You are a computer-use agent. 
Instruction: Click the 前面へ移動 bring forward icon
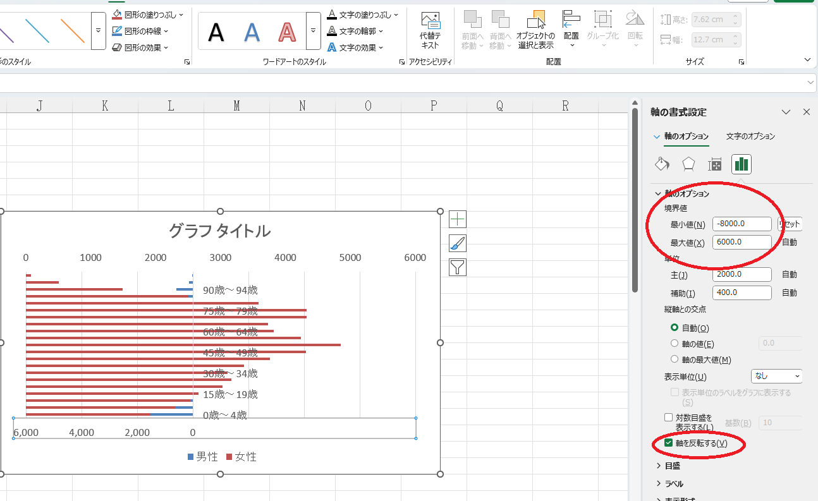coord(472,19)
